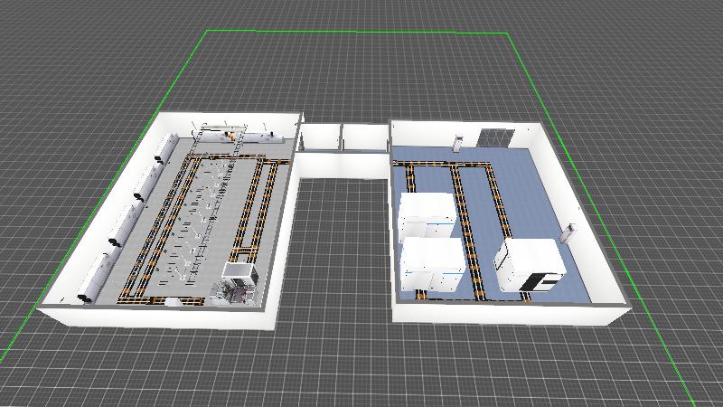The width and height of the screenshot is (723, 407).
Task: Select the wall device on the blue room's back wall
Action: (x=458, y=142)
